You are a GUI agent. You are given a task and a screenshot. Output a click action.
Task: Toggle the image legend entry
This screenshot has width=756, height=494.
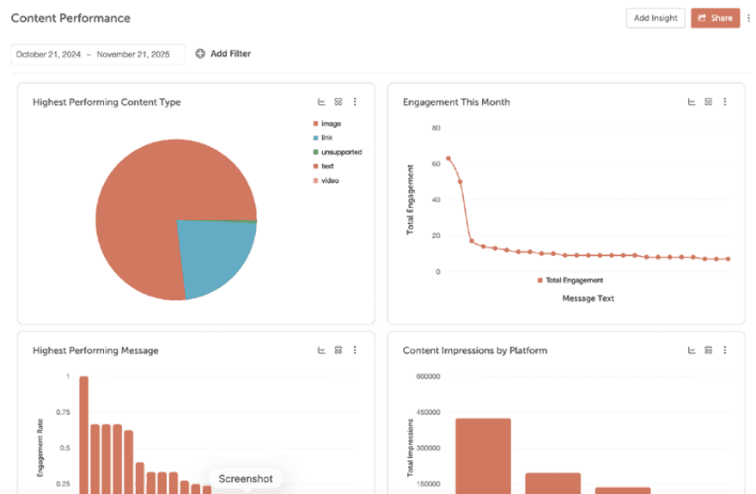tap(327, 124)
